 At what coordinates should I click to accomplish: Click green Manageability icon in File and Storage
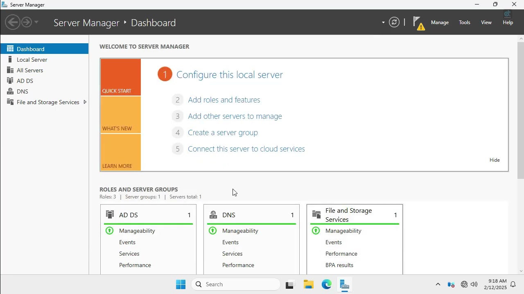coord(316,231)
